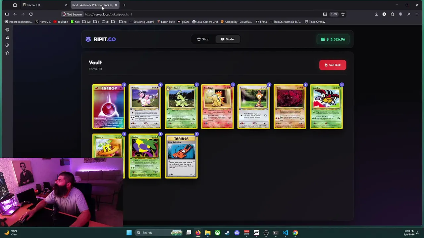The width and height of the screenshot is (424, 238).
Task: Click the wallet balance $3,526.96
Action: pyautogui.click(x=333, y=39)
